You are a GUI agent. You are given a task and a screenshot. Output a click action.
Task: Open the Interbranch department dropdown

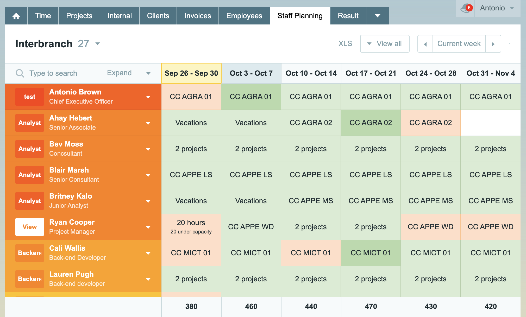pos(98,44)
